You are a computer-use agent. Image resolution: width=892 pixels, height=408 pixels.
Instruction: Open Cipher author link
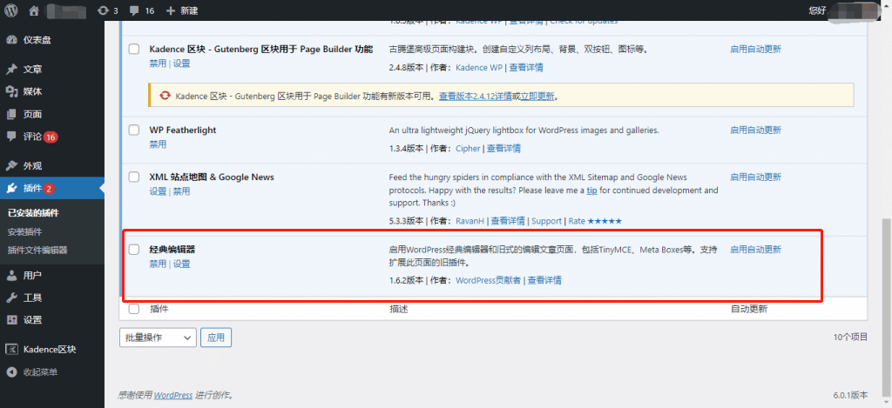pyautogui.click(x=468, y=148)
